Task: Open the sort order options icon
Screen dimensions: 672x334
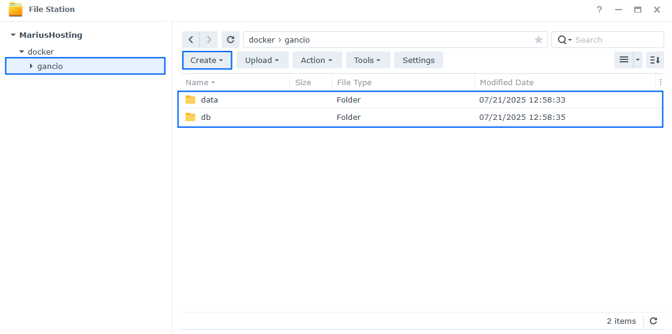Action: [x=655, y=60]
